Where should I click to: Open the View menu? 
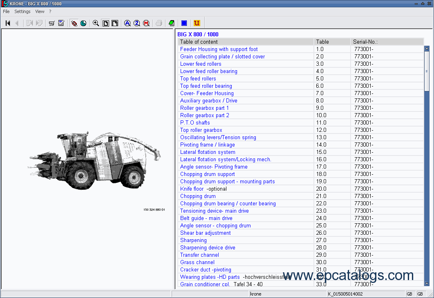pos(40,11)
